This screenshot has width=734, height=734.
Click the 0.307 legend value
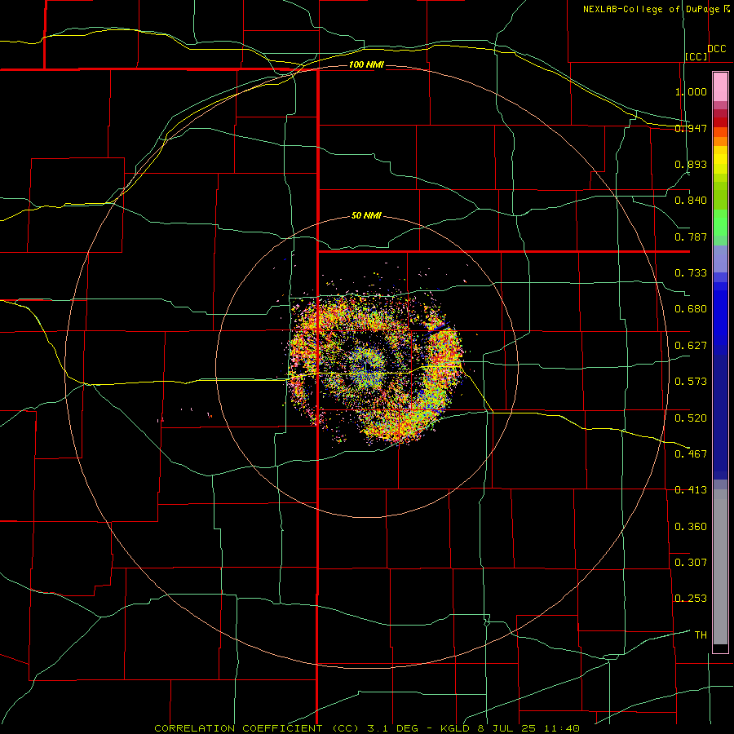point(691,563)
